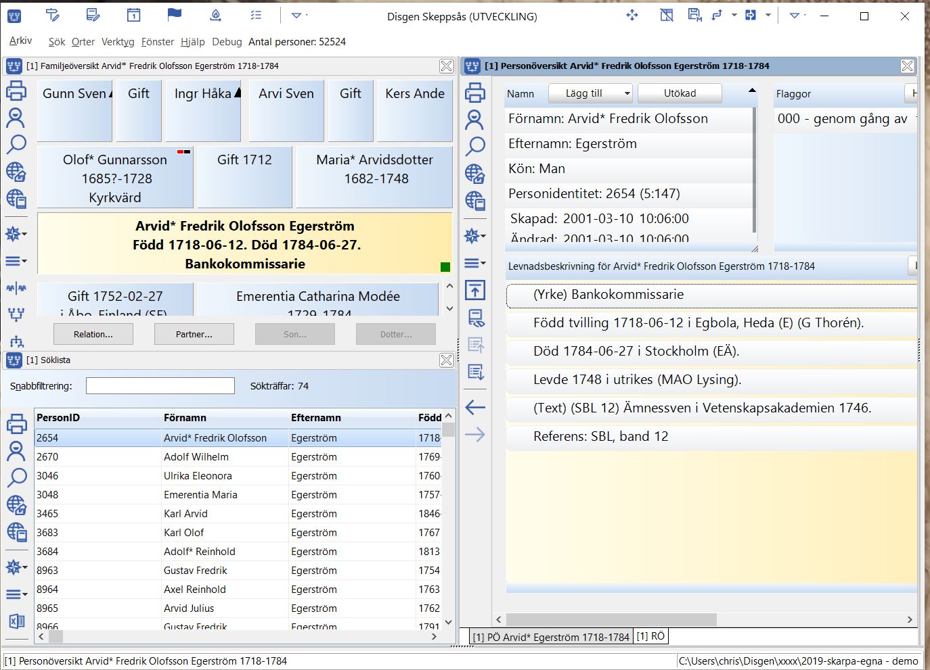
Task: Open the dropdown arrow next to the blue arrow icon
Action: click(x=768, y=15)
